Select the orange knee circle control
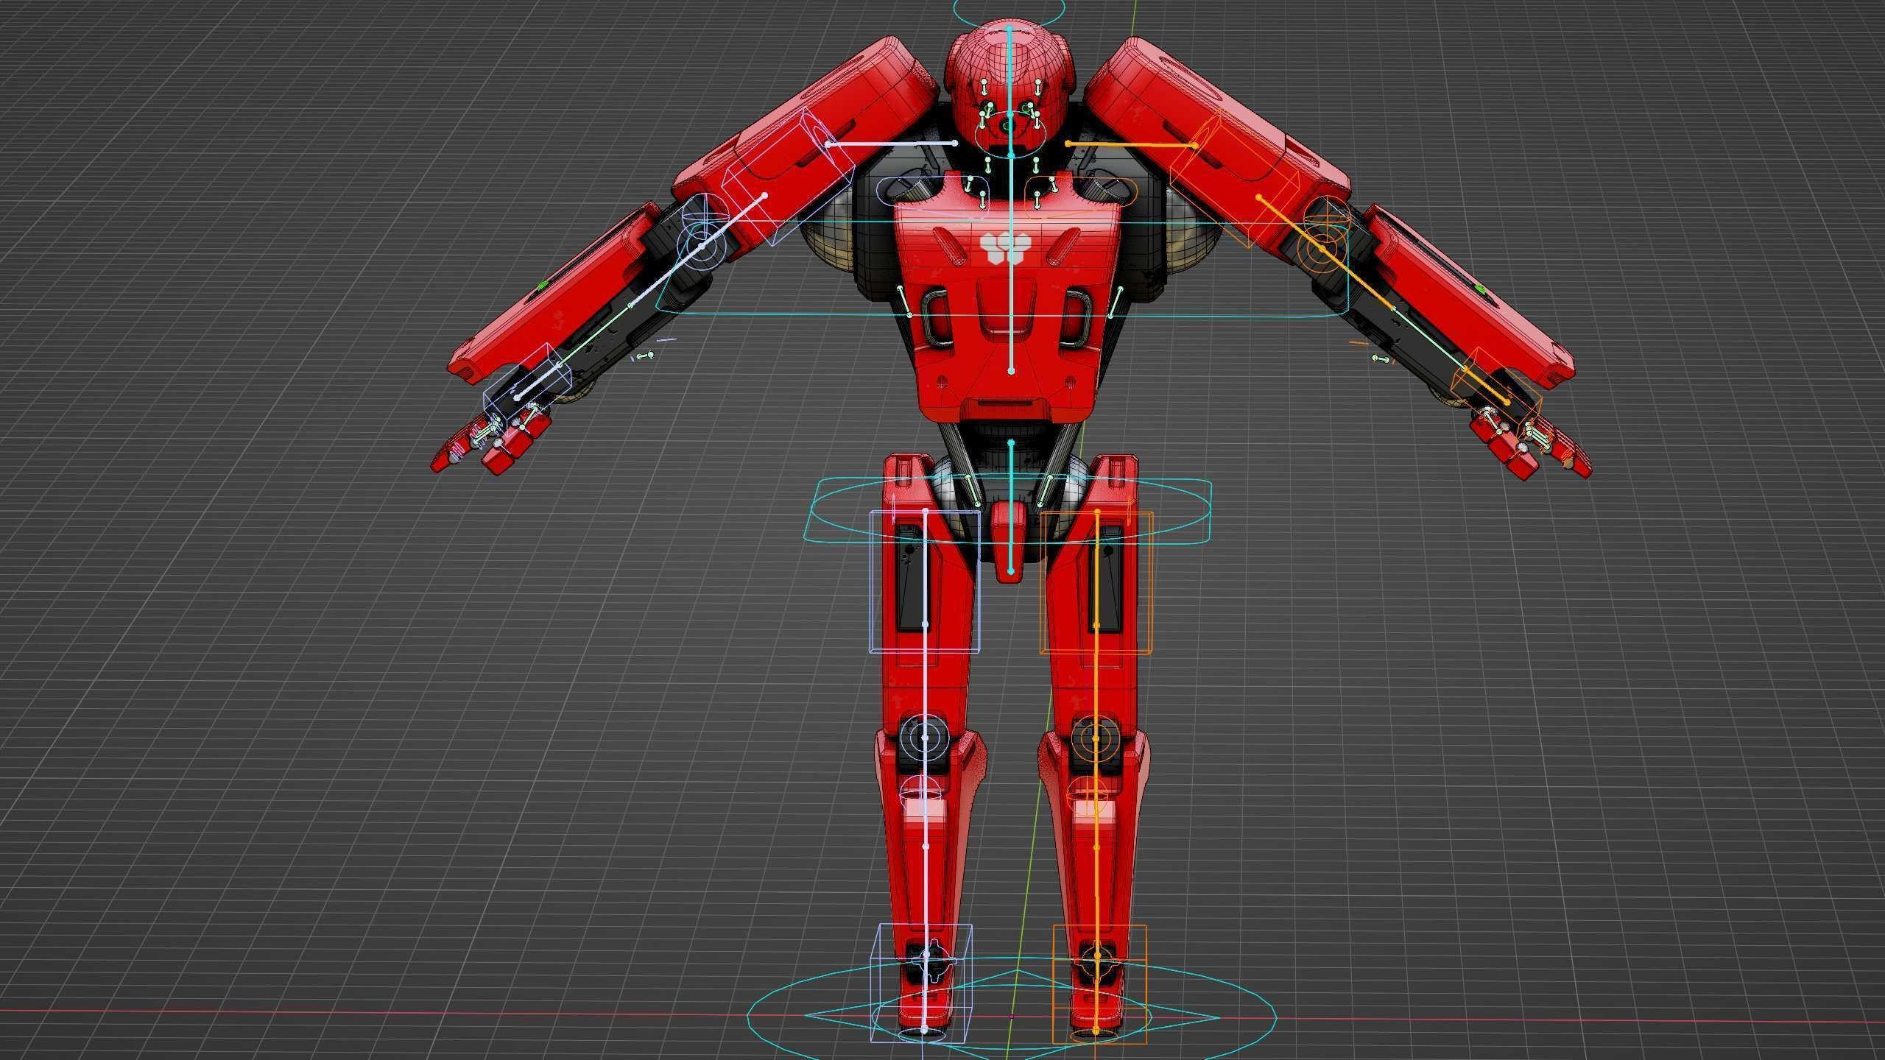The image size is (1885, 1060). point(1096,738)
